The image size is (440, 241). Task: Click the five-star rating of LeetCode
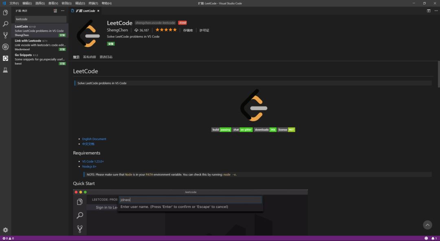click(x=166, y=30)
